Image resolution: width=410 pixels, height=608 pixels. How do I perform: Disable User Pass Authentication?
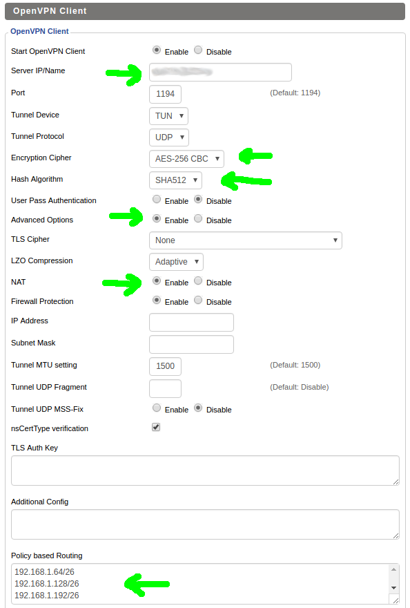pyautogui.click(x=198, y=199)
